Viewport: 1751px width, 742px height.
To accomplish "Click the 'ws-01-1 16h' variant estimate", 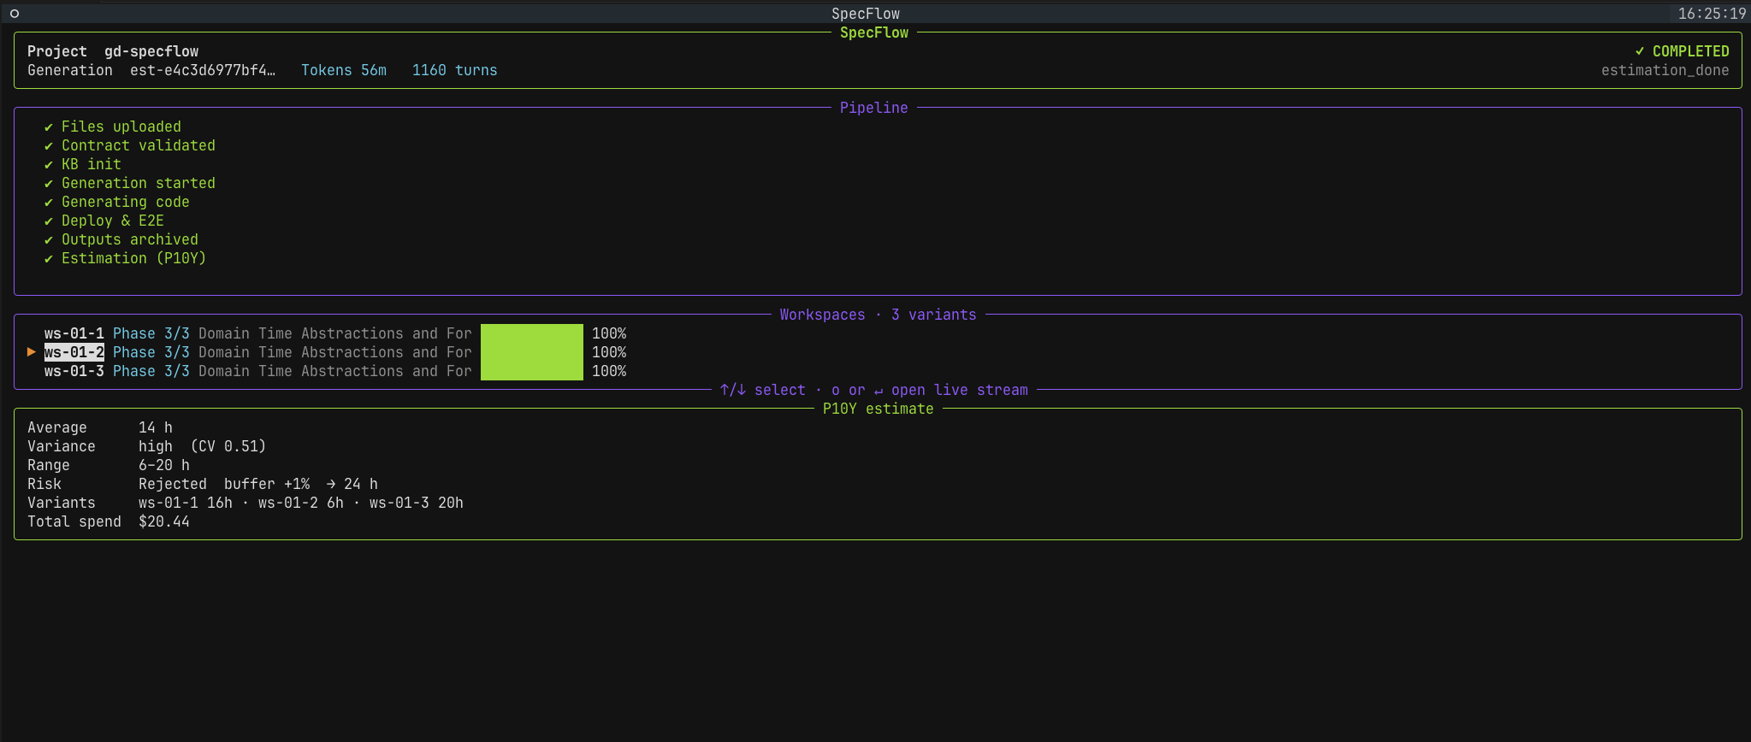I will 186,503.
